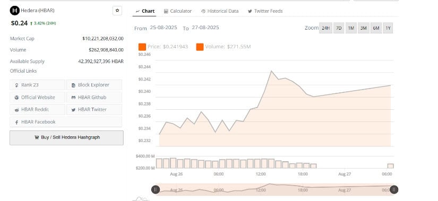The image size is (438, 201).
Task: Click the Official Website globe icon
Action: (17, 98)
